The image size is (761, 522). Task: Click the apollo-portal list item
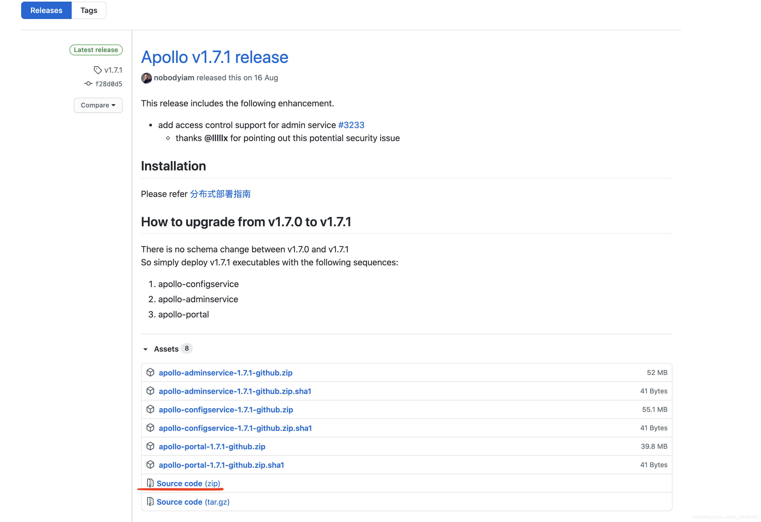pos(183,314)
